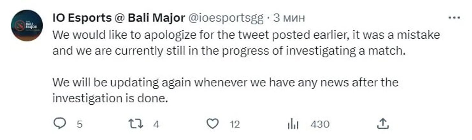The height and width of the screenshot is (140, 472).
Task: Click the reply count of 5
Action: point(79,124)
